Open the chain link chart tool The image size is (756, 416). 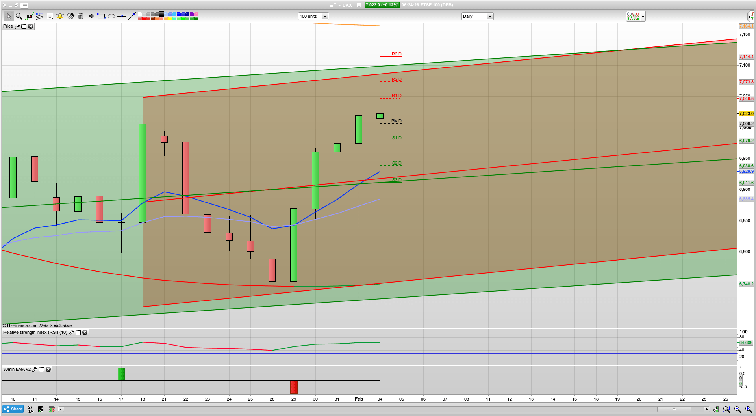tap(30, 409)
